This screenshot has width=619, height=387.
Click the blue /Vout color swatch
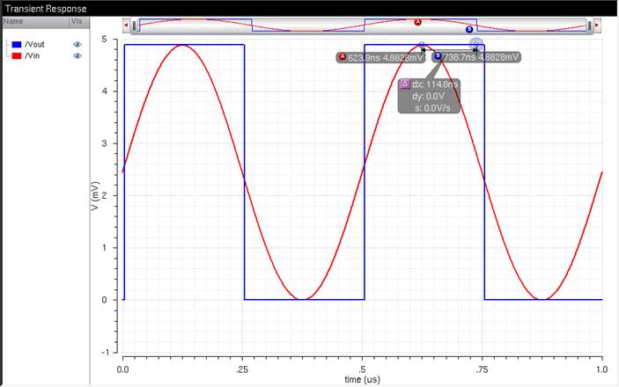coord(17,45)
